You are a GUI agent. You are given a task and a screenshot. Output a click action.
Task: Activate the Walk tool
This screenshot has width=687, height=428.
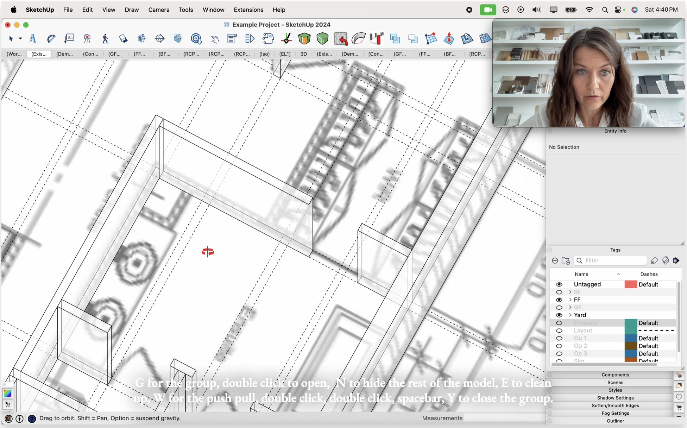tap(106, 39)
